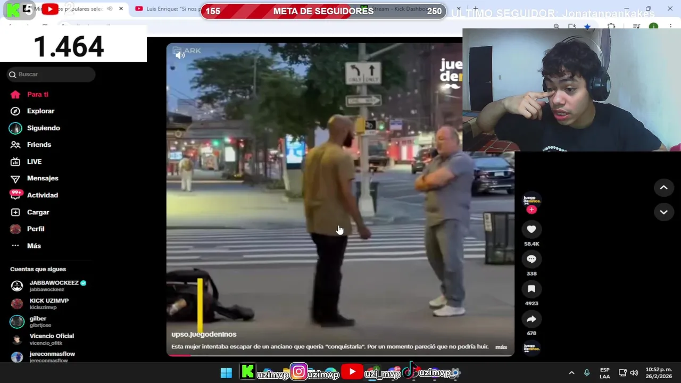The width and height of the screenshot is (681, 383).
Task: Show hidden system tray icons
Action: click(x=571, y=373)
